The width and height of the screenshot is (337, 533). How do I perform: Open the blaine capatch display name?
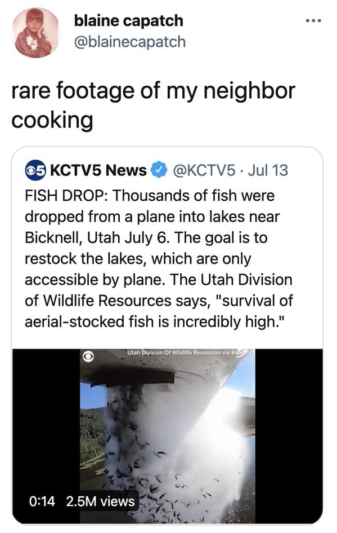[128, 21]
